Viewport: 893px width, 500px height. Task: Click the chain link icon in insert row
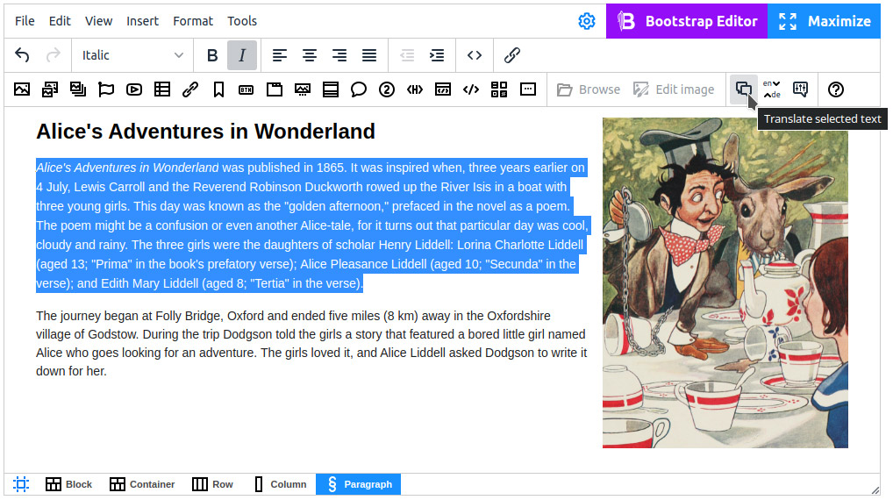click(190, 89)
